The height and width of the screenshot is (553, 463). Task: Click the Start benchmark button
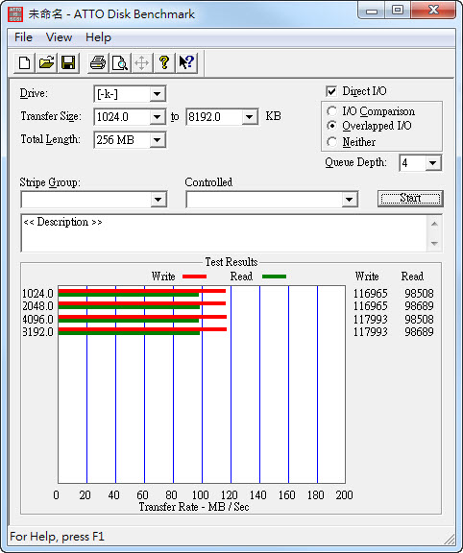(x=410, y=198)
